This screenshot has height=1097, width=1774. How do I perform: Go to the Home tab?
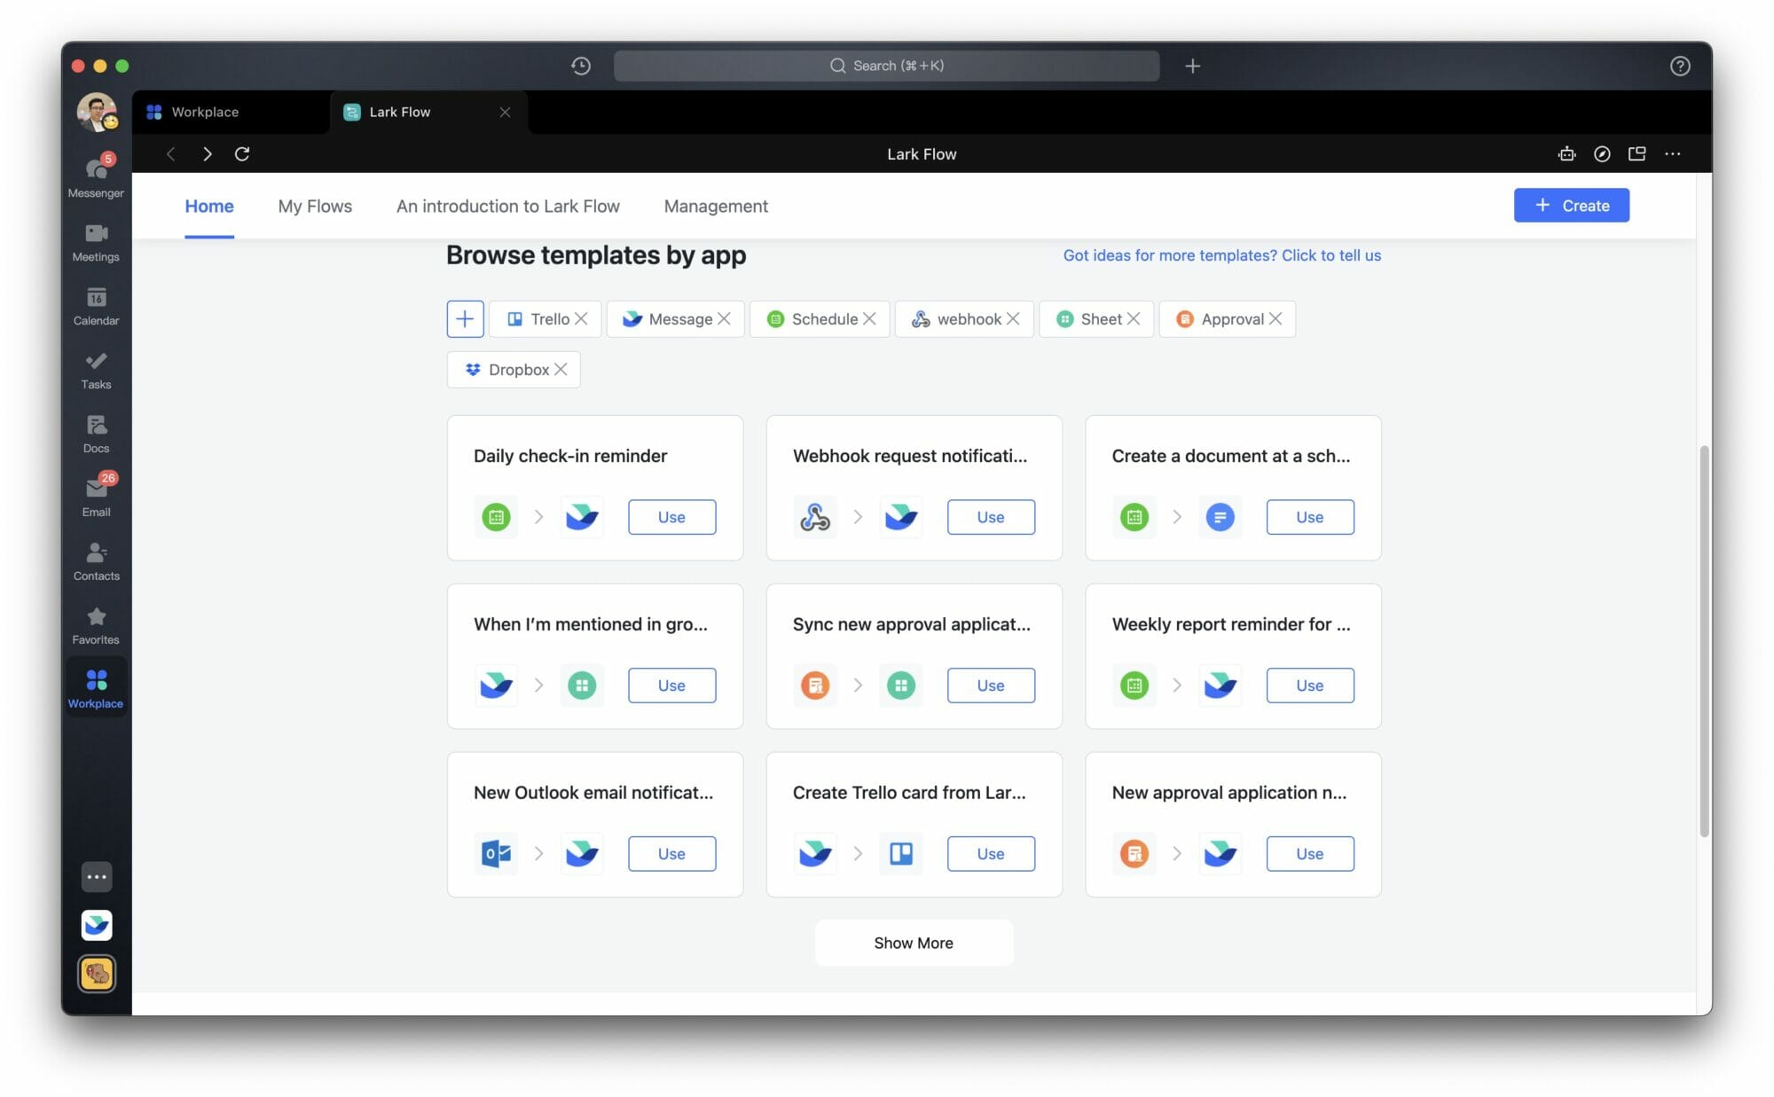(x=209, y=206)
